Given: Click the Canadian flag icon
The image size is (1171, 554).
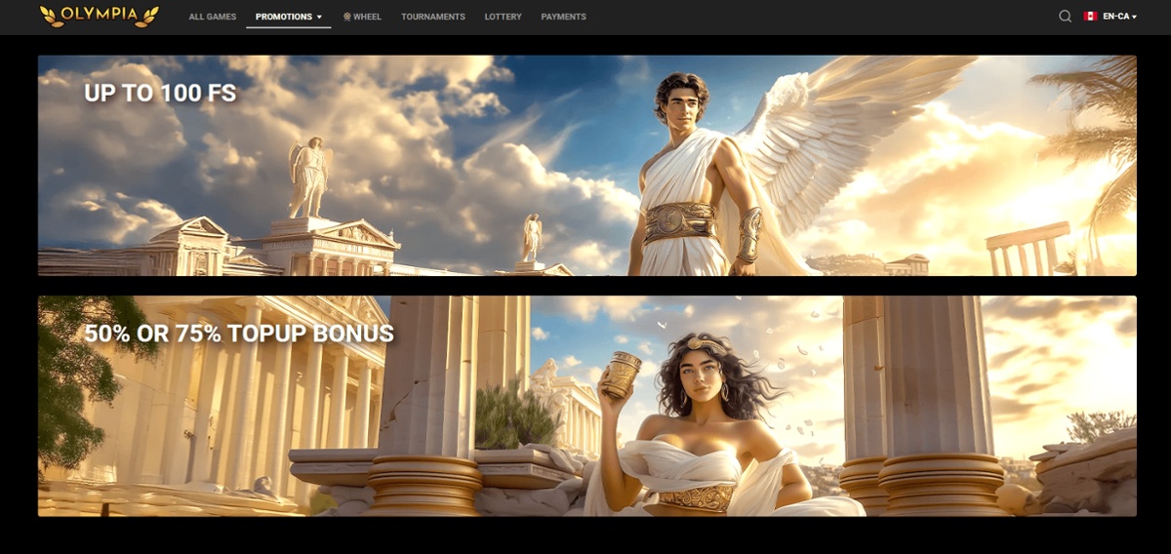Looking at the screenshot, I should pos(1090,17).
